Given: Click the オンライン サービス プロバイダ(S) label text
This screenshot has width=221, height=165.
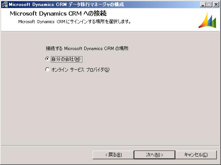Looking at the screenshot, I should point(81,70).
